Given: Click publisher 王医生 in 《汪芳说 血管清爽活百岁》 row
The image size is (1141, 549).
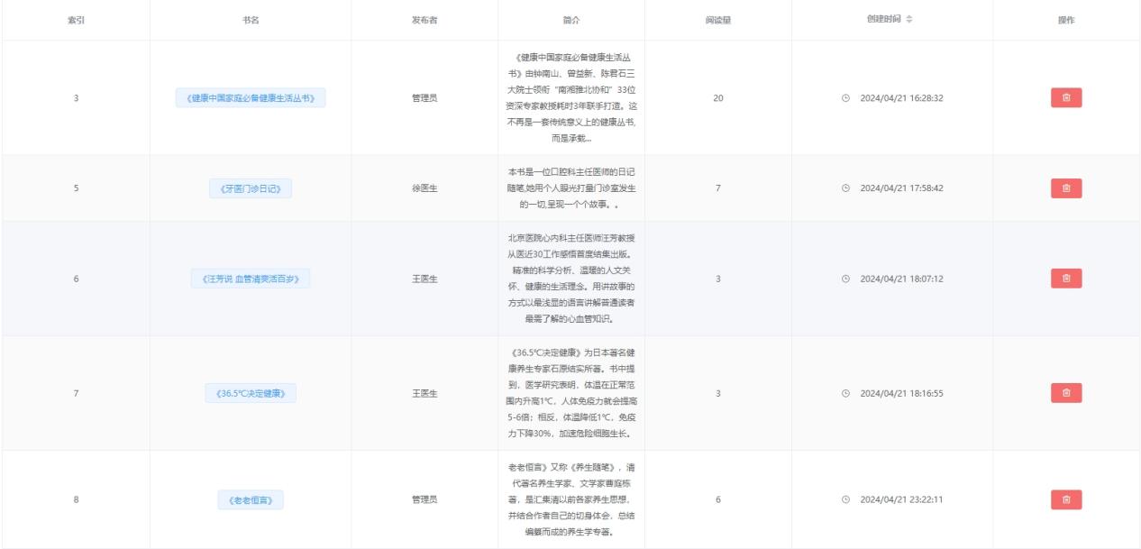Looking at the screenshot, I should point(424,279).
